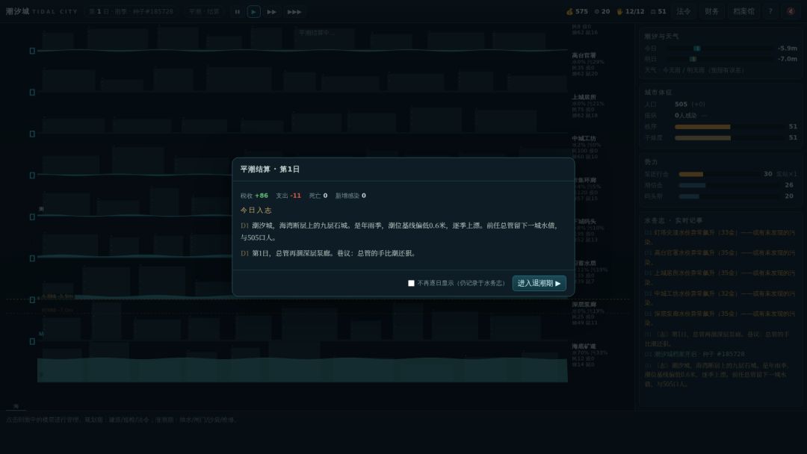Click the population value 505
The height and width of the screenshot is (454, 807).
point(681,105)
